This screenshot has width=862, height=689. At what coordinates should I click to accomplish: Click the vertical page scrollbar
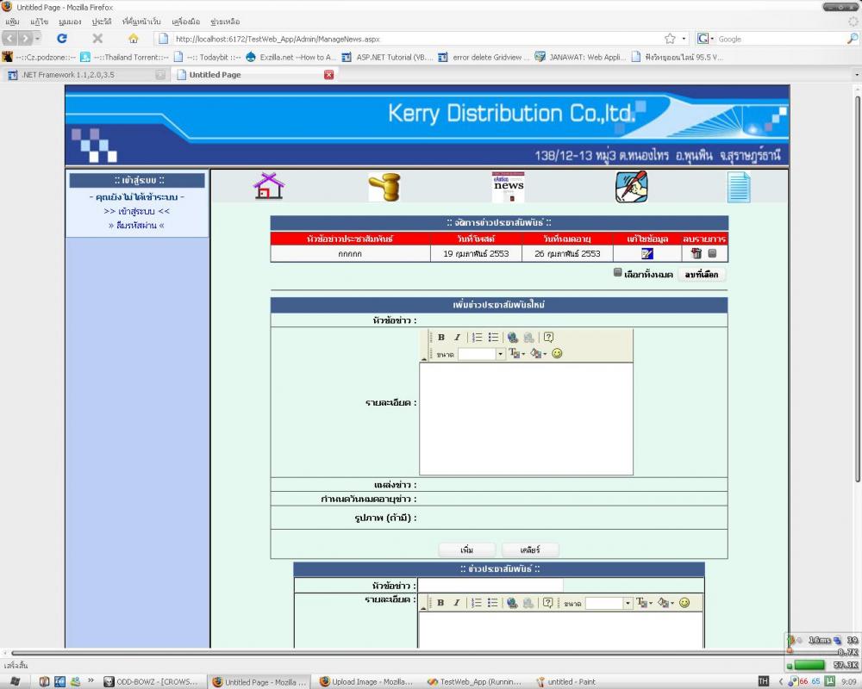point(857,289)
